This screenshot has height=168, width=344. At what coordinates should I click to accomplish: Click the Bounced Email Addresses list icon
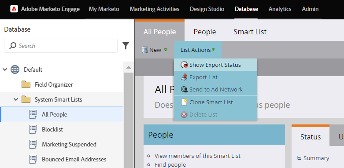tap(33, 159)
